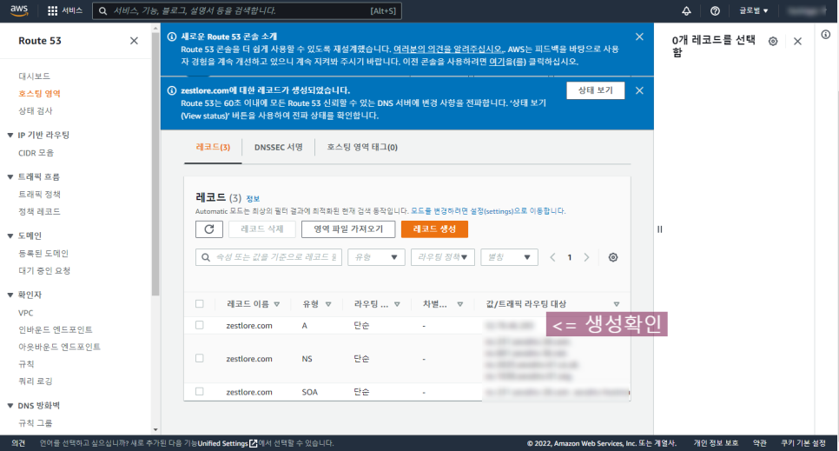Click 쿠키 기본 설정 in the footer

pos(803,443)
